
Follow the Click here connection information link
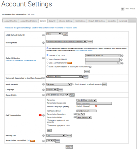click(30, 14)
